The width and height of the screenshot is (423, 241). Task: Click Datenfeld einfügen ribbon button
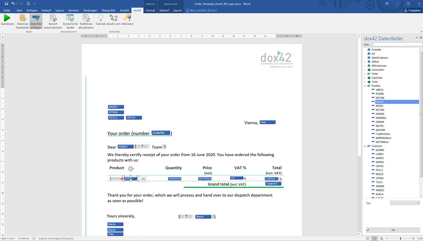[36, 21]
